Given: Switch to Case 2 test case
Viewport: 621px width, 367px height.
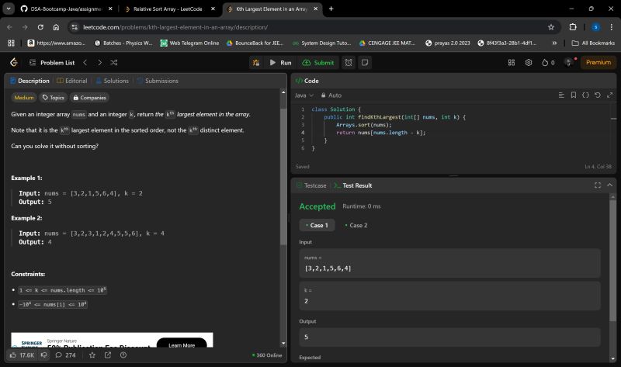Looking at the screenshot, I should (356, 225).
